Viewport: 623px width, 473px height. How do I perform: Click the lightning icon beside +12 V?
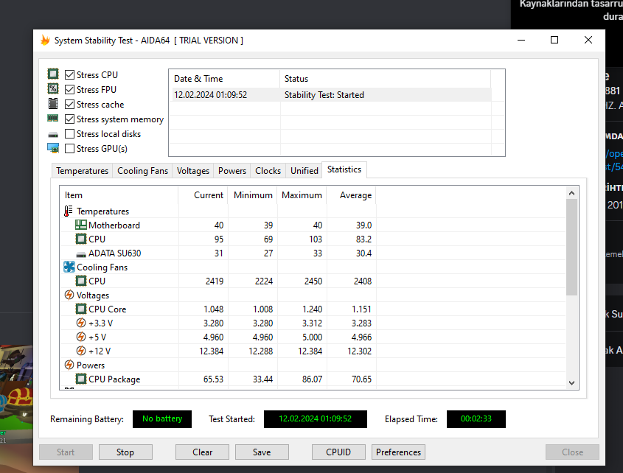coord(81,351)
